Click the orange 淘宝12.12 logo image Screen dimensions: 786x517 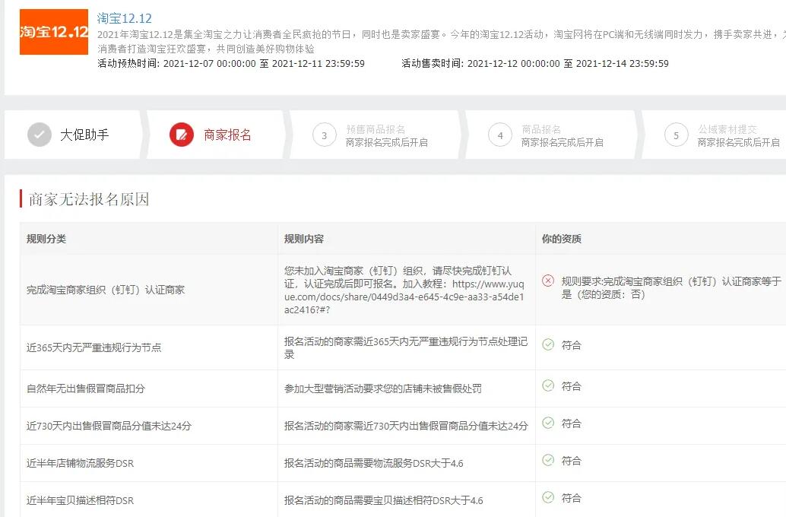point(54,32)
